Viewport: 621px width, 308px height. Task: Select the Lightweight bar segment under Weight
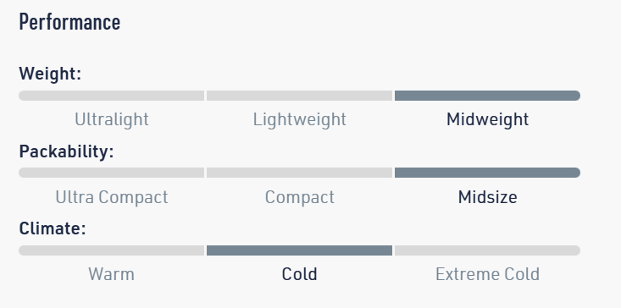coord(299,96)
